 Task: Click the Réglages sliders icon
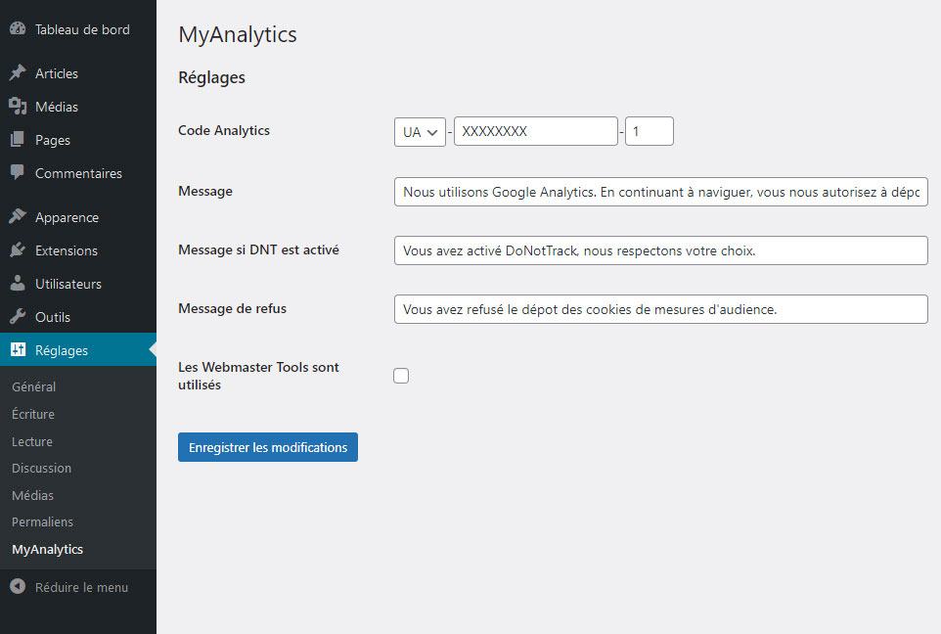coord(18,349)
